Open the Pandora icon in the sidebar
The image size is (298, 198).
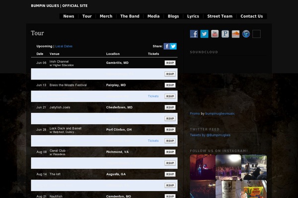(225, 34)
